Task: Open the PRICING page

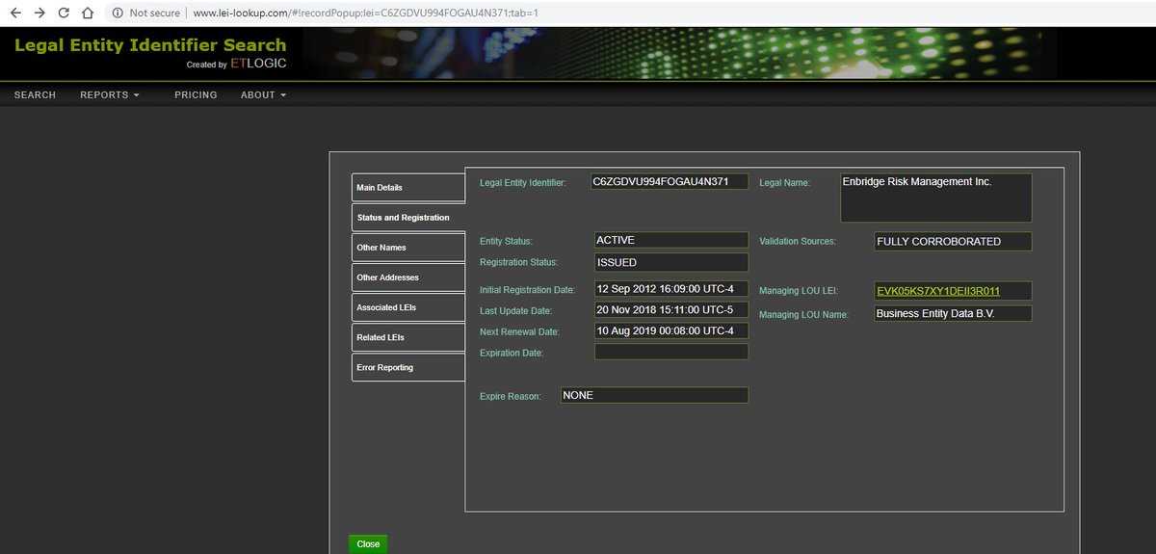Action: point(196,95)
